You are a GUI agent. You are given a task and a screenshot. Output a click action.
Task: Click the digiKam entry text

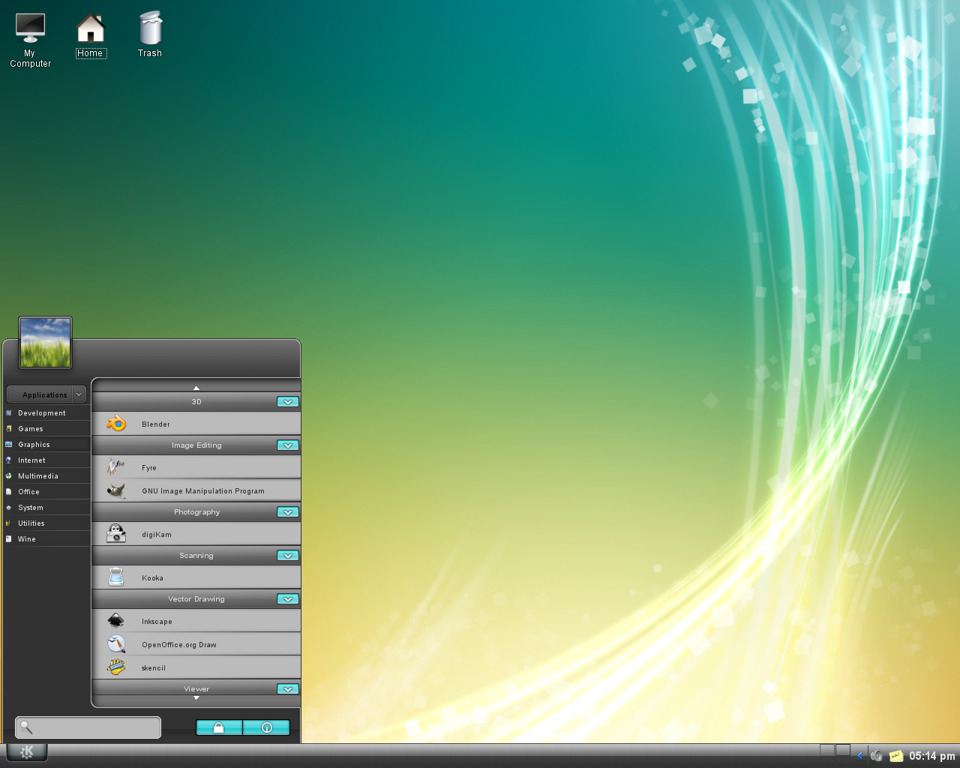[157, 535]
